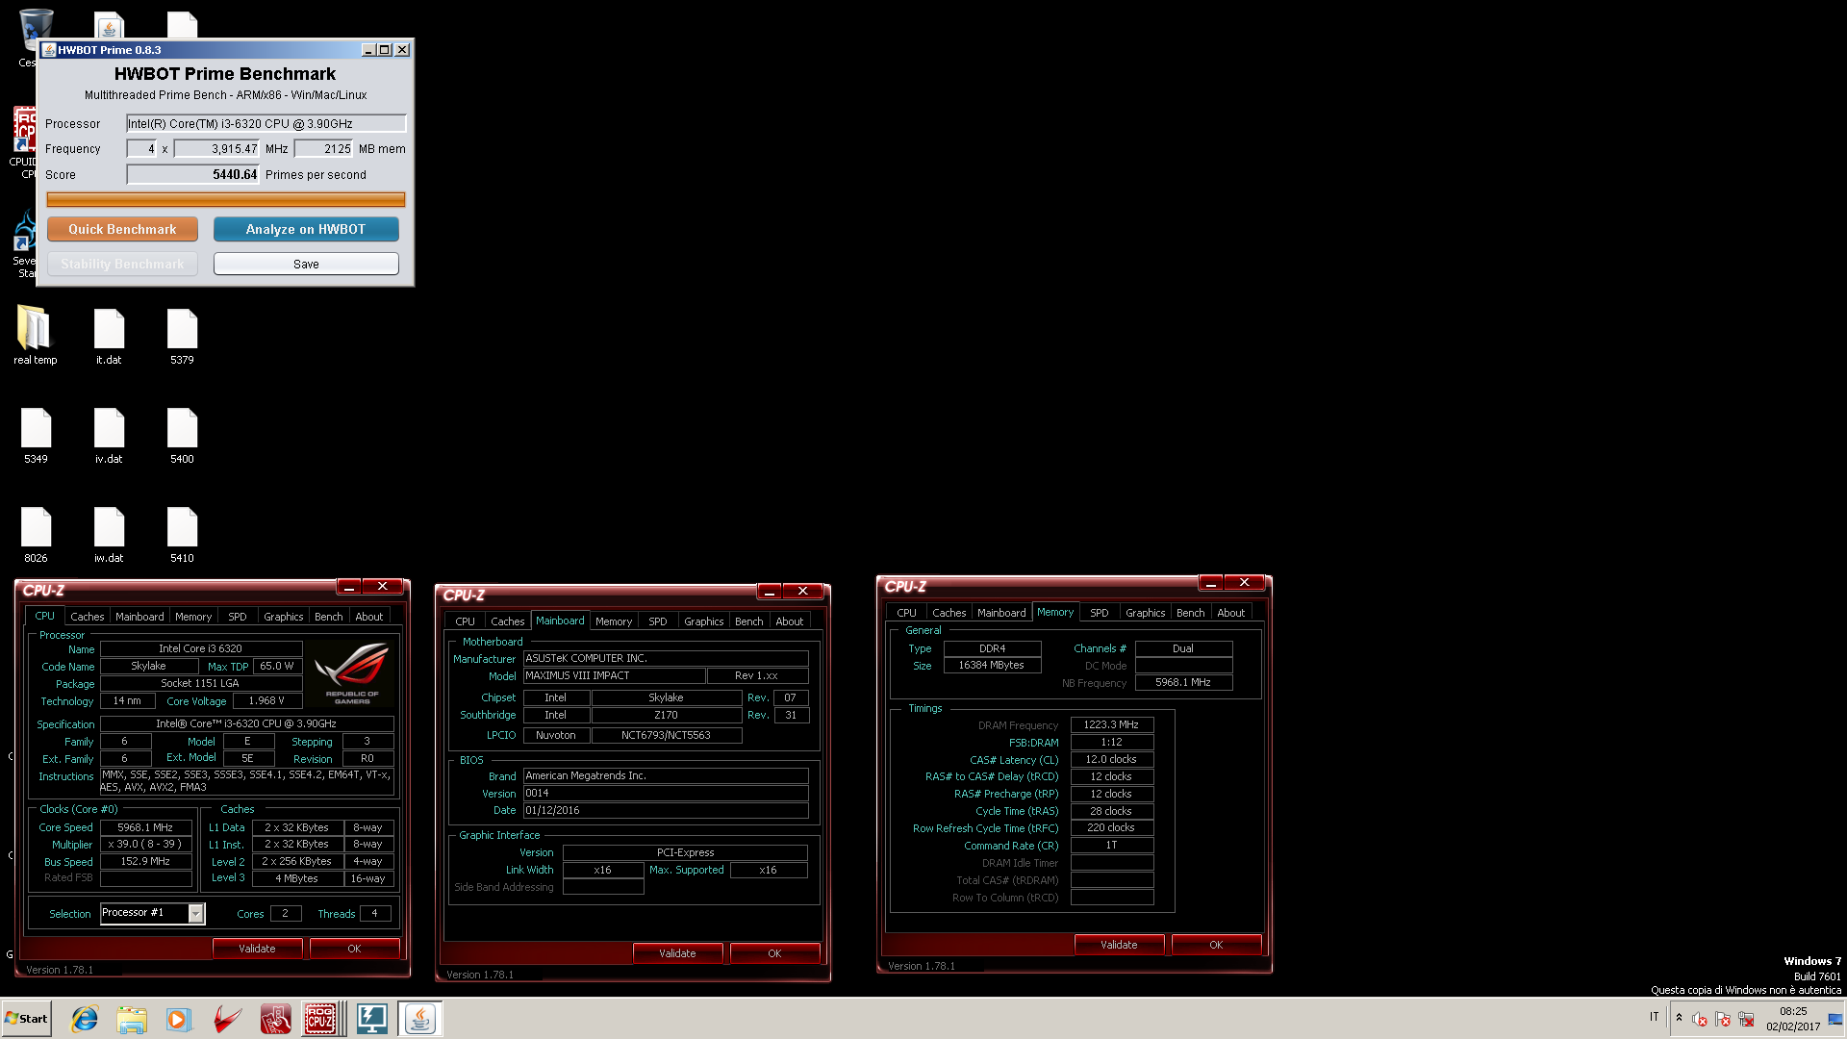Screen dimensions: 1847x1039
Task: Click OK in CPU-Z Mainboard window
Action: coord(774,953)
